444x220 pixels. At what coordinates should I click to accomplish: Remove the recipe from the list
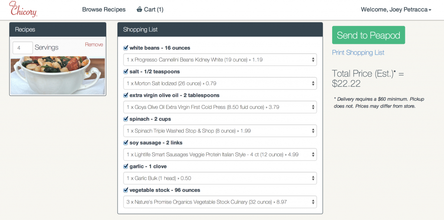(94, 45)
